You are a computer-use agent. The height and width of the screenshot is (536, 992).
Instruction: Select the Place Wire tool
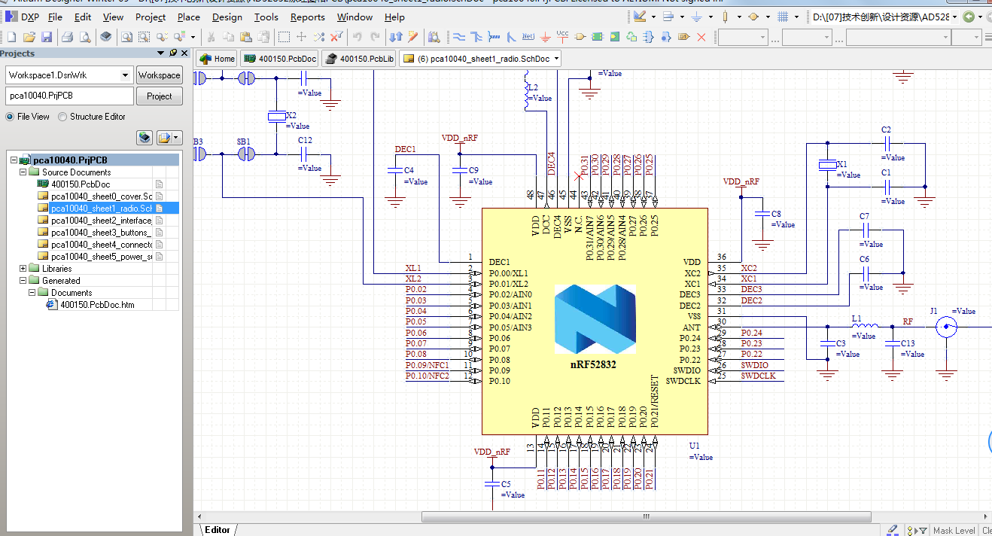458,37
